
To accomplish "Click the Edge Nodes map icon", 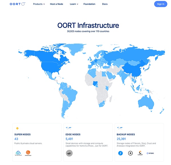I will point(68,128).
